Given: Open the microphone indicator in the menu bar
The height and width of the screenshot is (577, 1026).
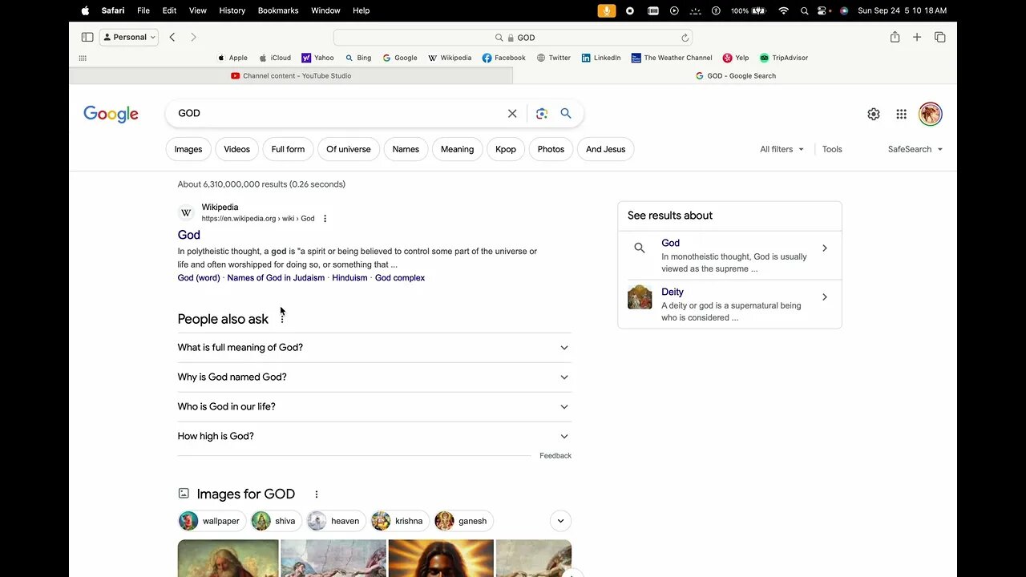Looking at the screenshot, I should pos(607,10).
